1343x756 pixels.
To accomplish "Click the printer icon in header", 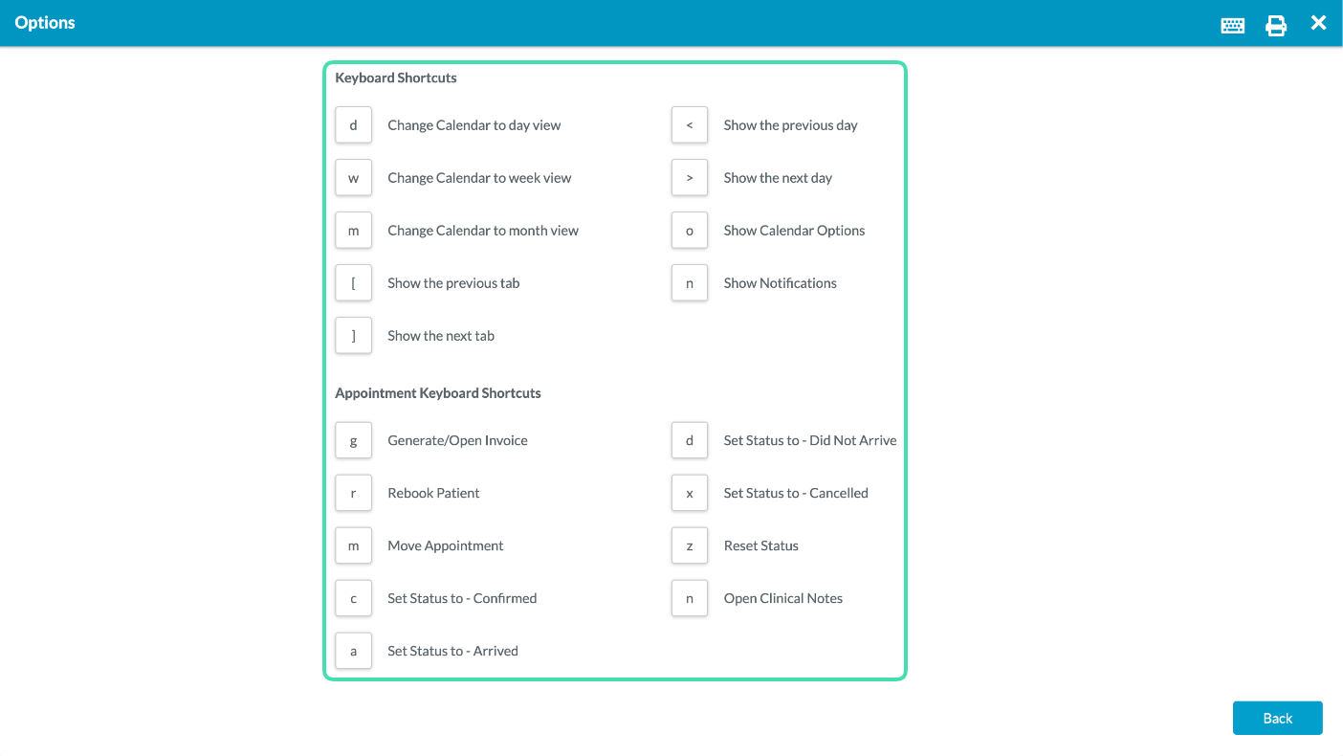I will 1276,26.
